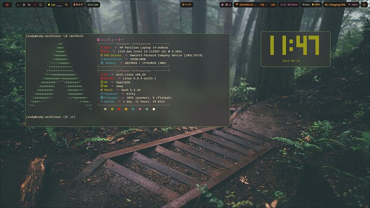Click the terminal input prompt line
The image size is (370, 208).
[x=51, y=117]
